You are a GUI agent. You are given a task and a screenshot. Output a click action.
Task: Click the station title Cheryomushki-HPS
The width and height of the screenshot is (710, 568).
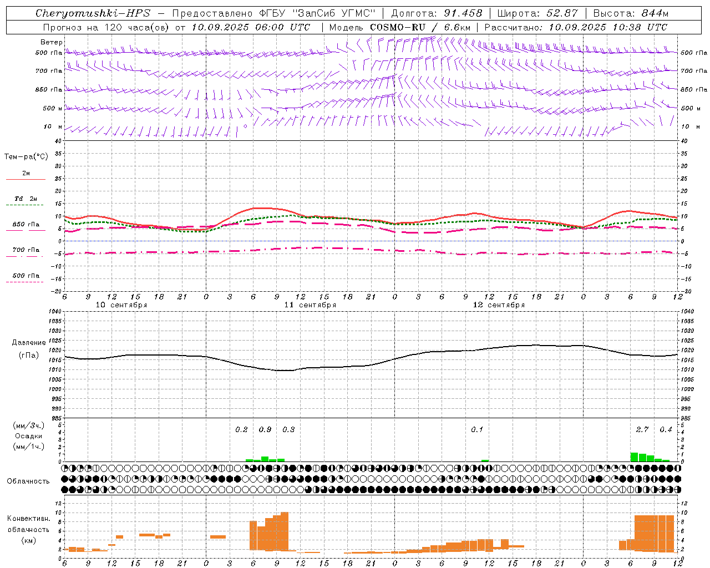point(93,13)
